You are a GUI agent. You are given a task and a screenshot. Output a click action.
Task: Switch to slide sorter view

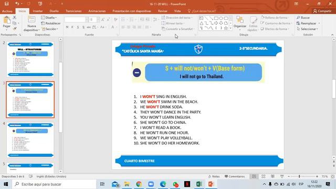click(x=264, y=176)
